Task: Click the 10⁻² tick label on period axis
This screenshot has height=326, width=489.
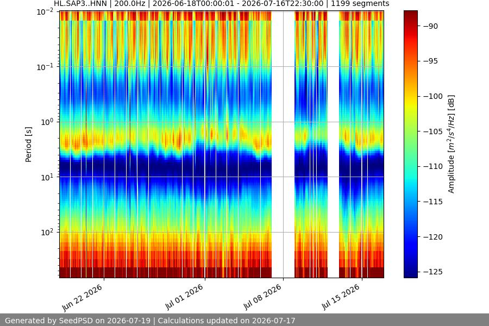Action: [x=45, y=12]
